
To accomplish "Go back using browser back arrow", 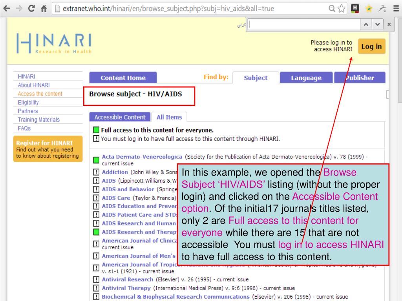I will coord(6,9).
